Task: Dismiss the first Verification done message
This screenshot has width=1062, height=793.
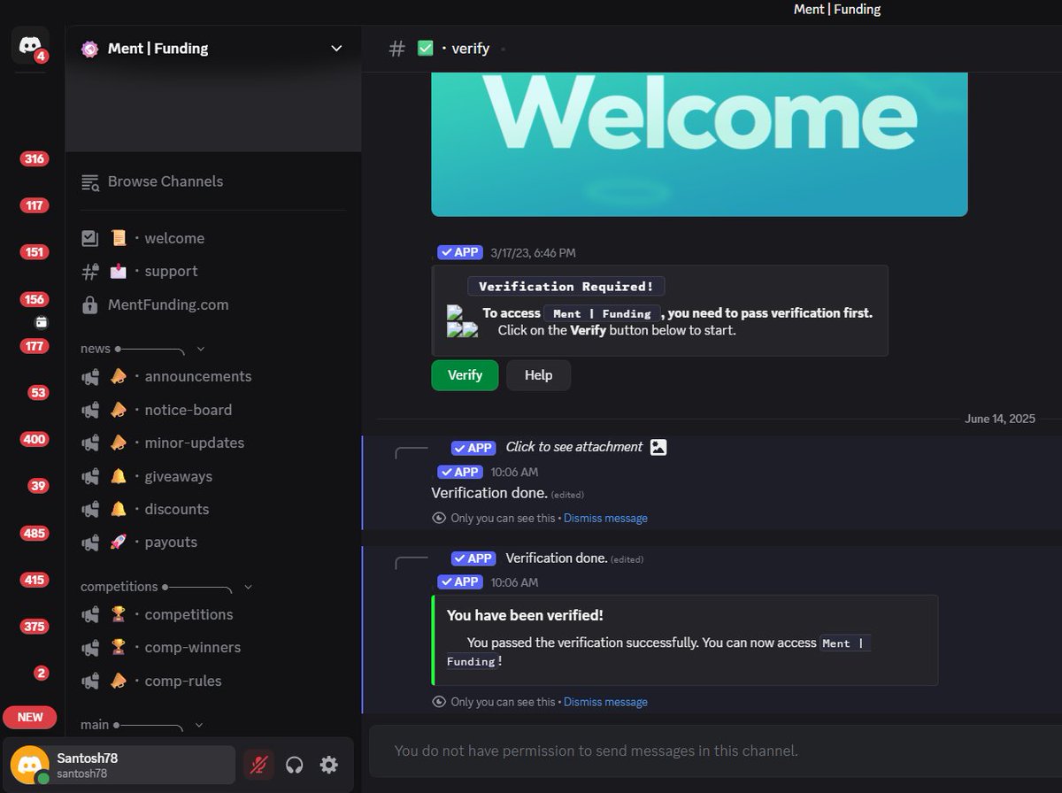Action: click(x=605, y=518)
